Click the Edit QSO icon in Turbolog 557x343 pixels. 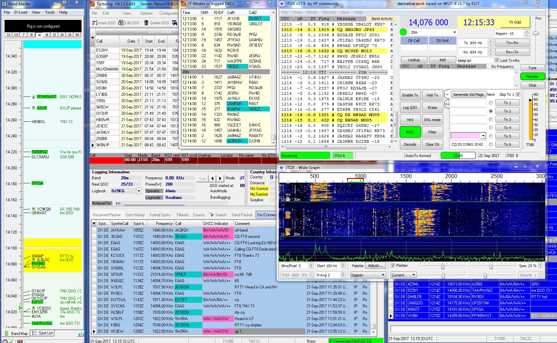121,23
